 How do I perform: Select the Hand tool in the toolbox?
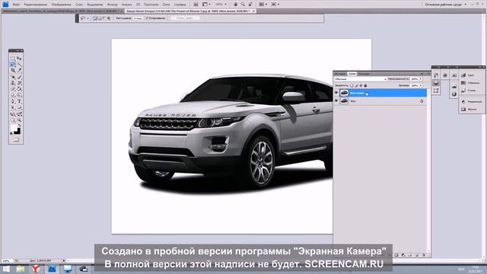[x=13, y=120]
